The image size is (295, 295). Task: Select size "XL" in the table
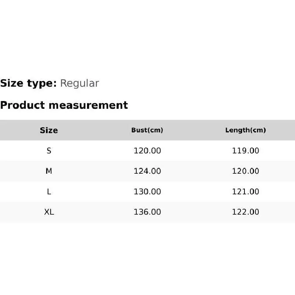[x=49, y=212]
